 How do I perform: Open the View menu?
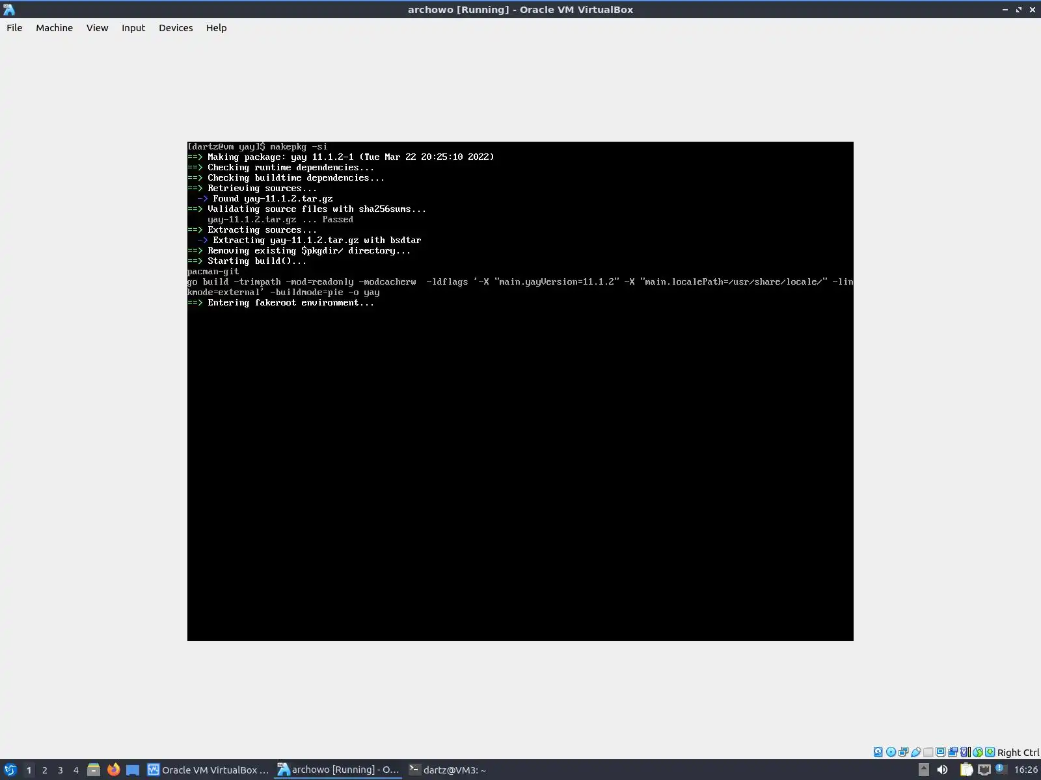tap(97, 28)
